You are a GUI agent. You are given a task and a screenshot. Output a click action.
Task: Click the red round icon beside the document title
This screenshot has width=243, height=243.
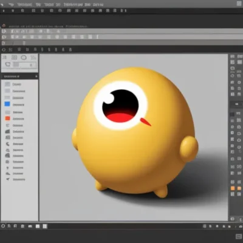(4, 26)
